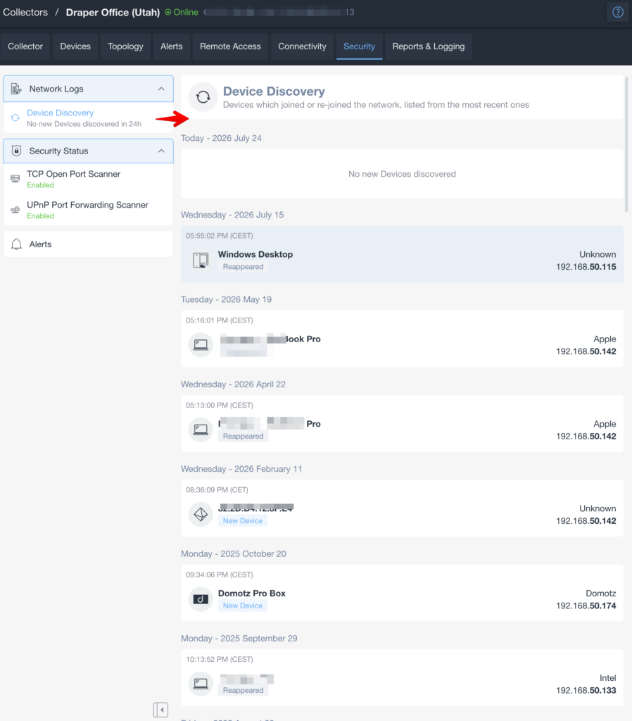Open TCP Open Port Scanner settings
This screenshot has width=632, height=721.
click(88, 179)
